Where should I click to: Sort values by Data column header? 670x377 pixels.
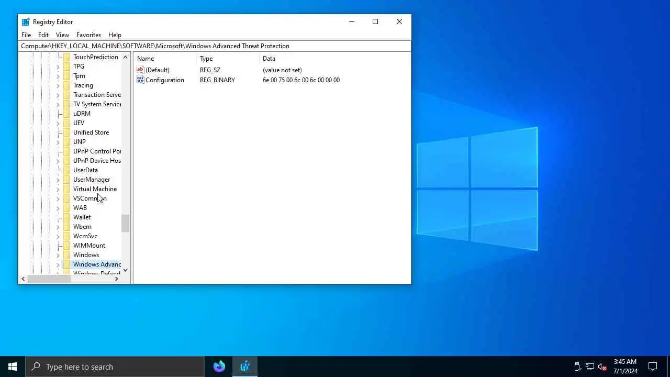[334, 59]
